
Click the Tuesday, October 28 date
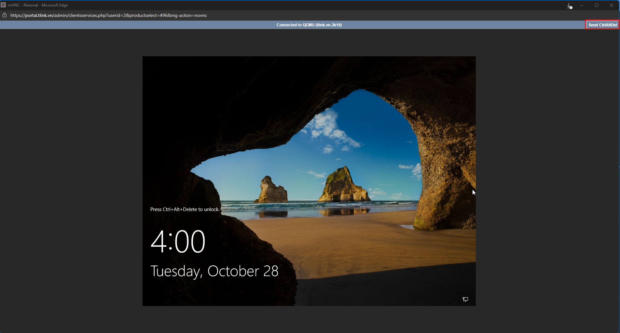214,271
